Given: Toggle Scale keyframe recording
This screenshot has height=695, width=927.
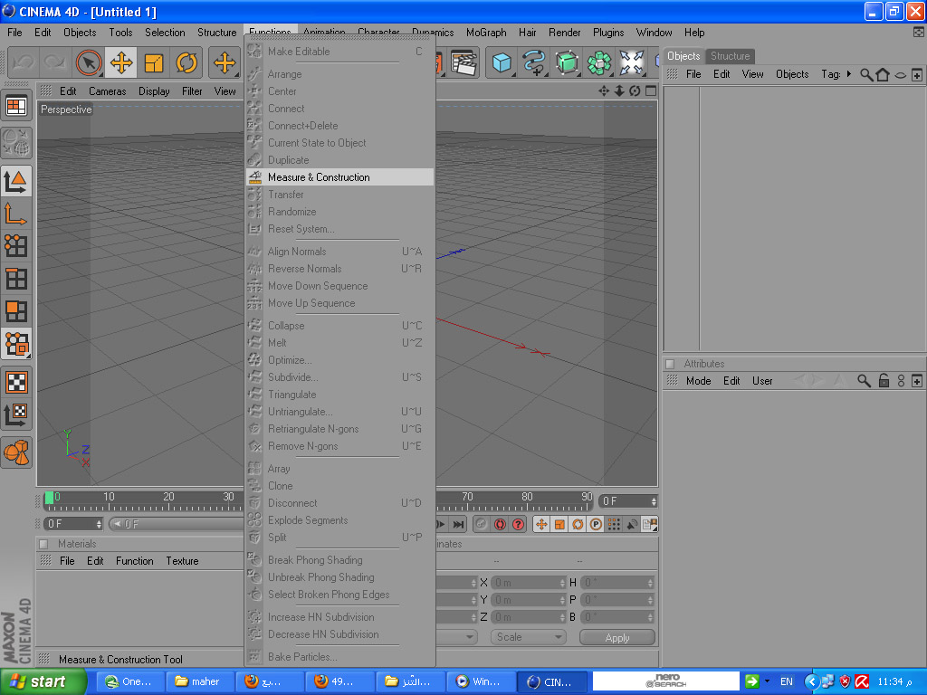Looking at the screenshot, I should [559, 524].
